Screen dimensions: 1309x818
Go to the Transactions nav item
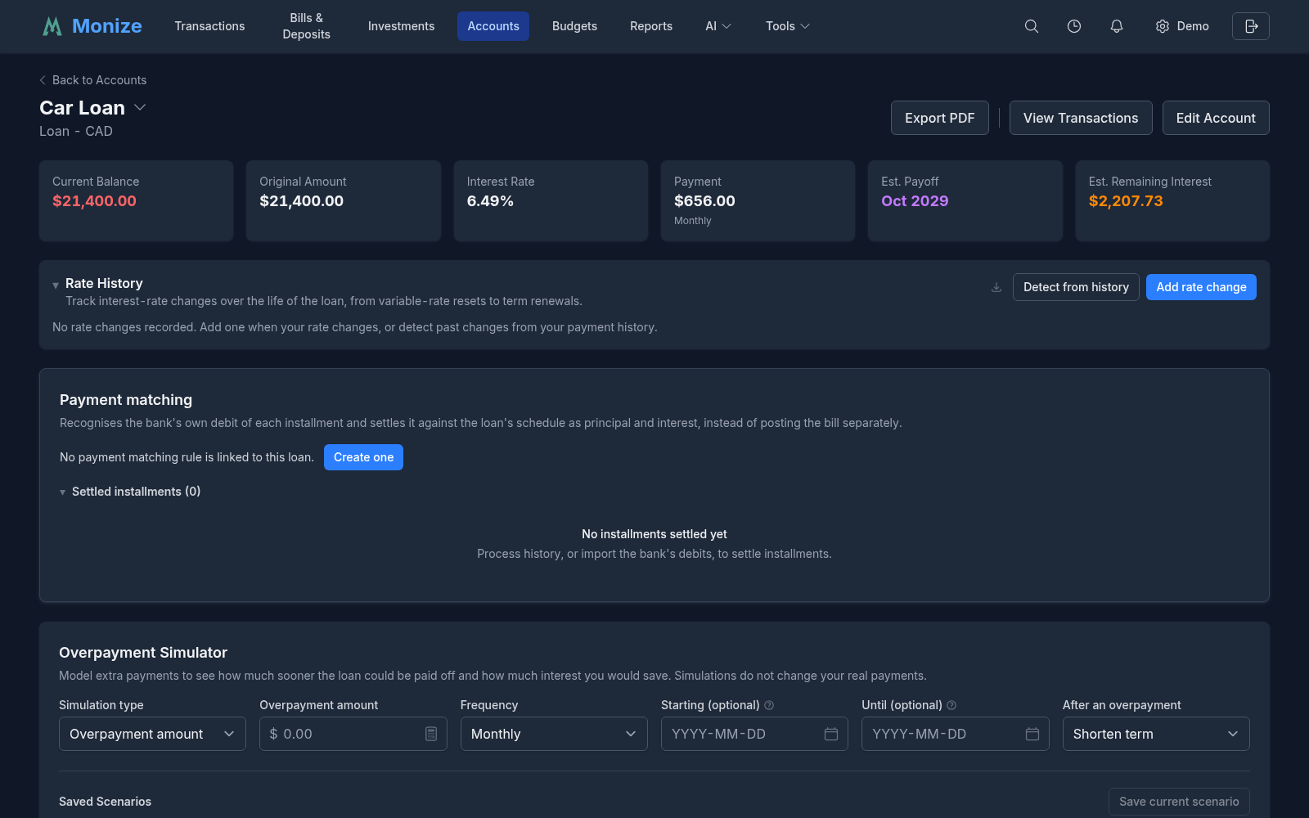point(209,26)
